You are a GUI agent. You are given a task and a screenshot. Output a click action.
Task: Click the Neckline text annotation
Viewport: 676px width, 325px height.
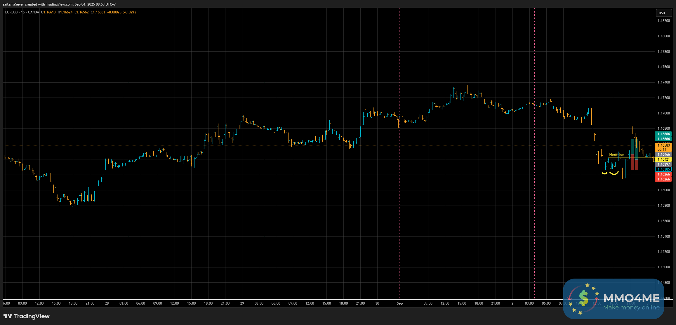pyautogui.click(x=616, y=155)
